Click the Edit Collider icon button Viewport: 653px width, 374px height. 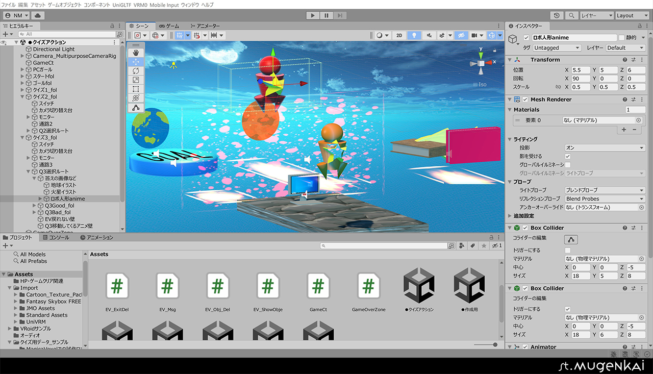click(570, 239)
